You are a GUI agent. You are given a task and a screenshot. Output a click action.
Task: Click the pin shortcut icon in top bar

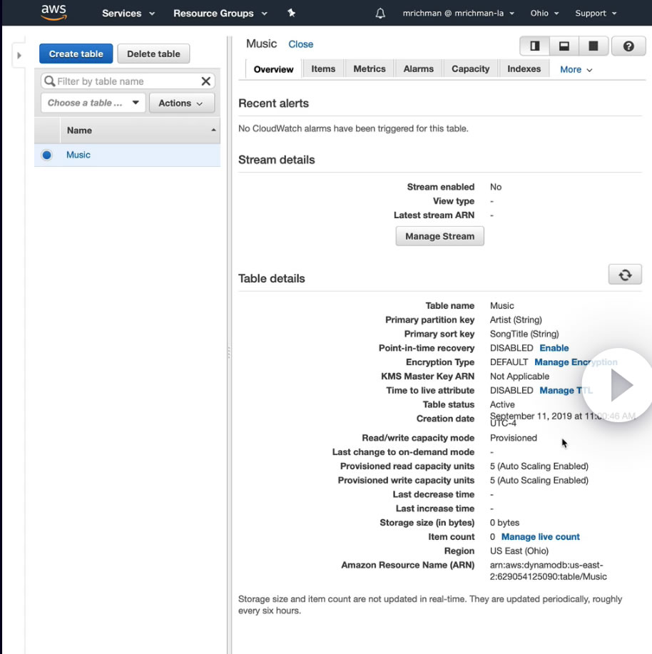292,13
